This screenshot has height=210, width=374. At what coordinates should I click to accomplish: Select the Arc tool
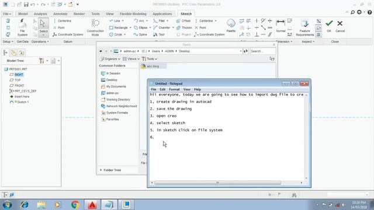[139, 21]
